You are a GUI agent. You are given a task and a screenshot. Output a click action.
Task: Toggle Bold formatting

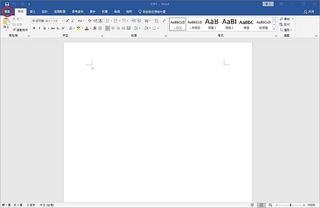point(34,28)
